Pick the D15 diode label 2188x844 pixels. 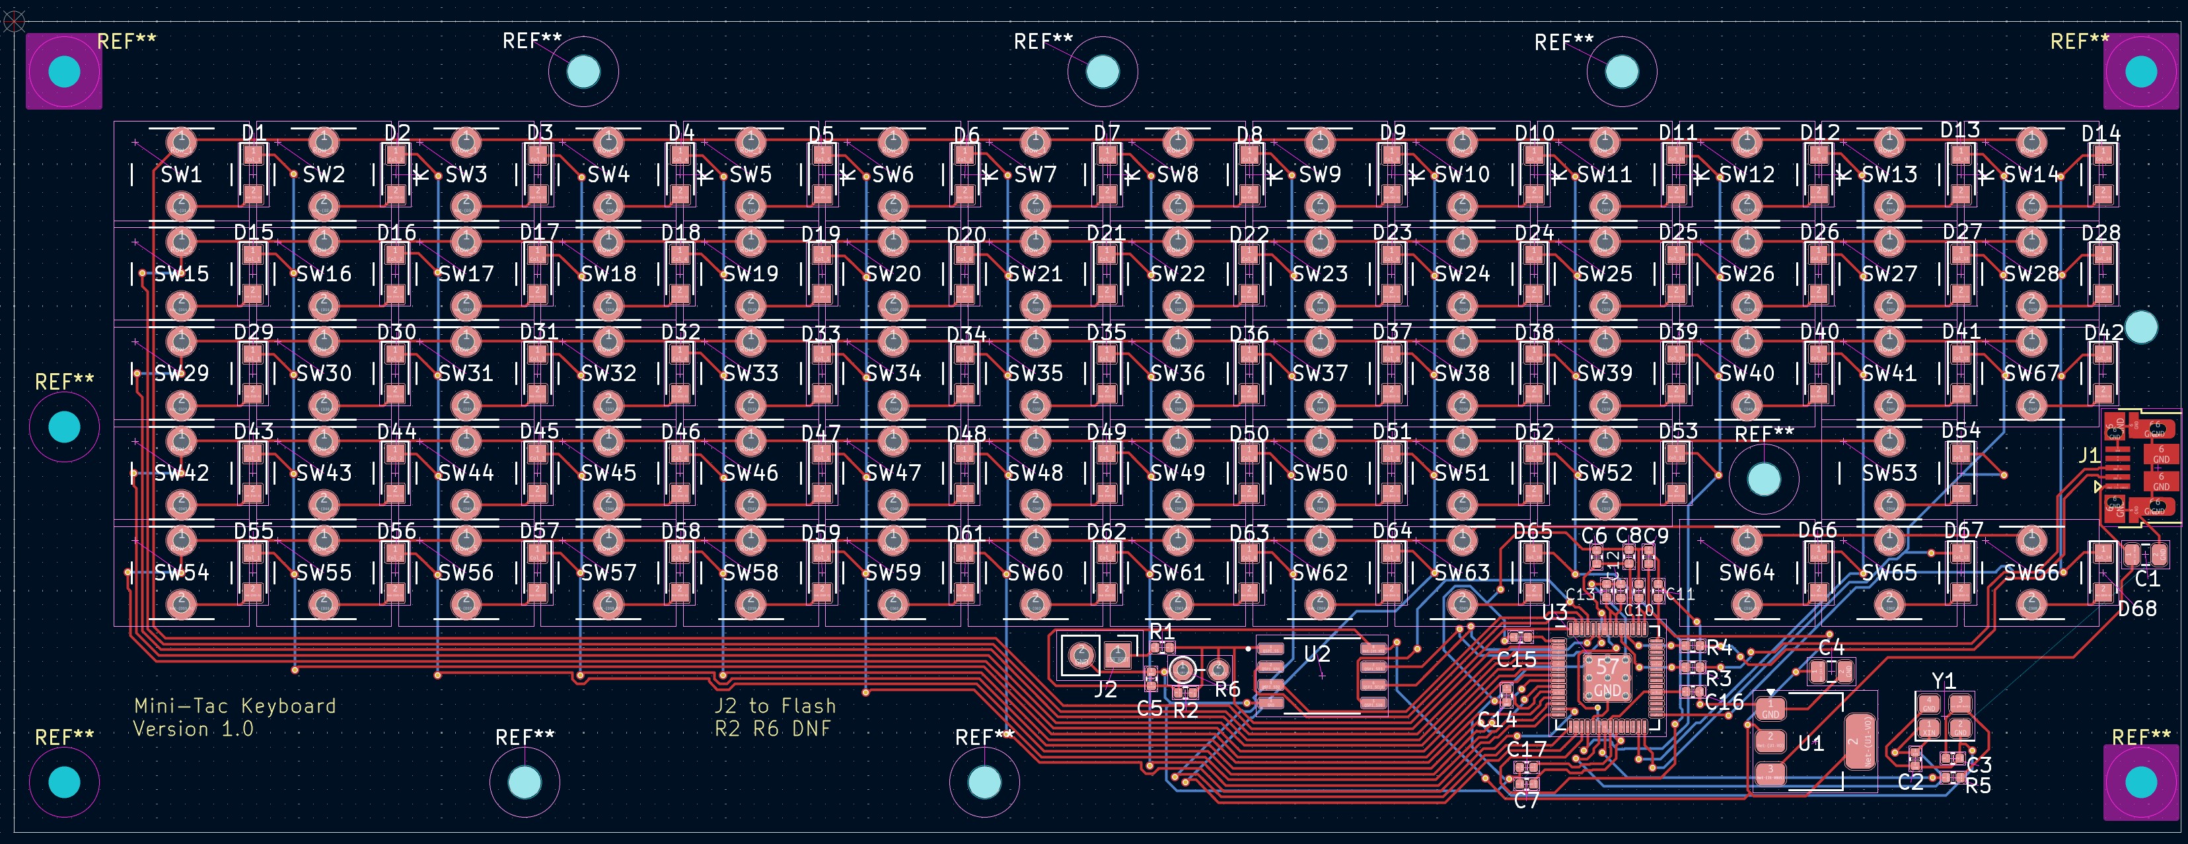pyautogui.click(x=254, y=232)
